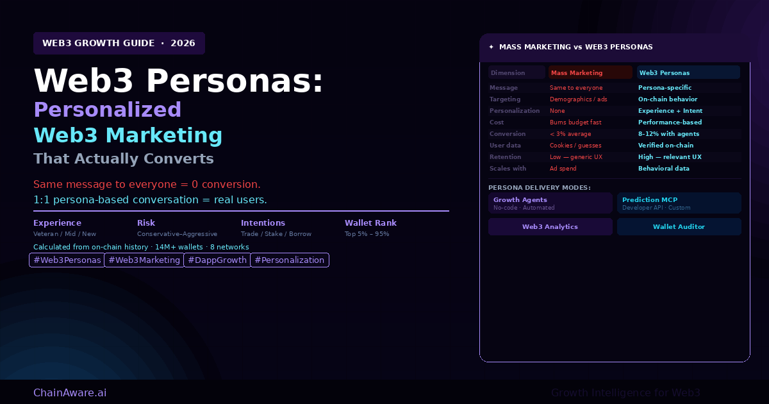Select the Wallet Rank attribute heading
The height and width of the screenshot is (404, 769).
pyautogui.click(x=370, y=223)
